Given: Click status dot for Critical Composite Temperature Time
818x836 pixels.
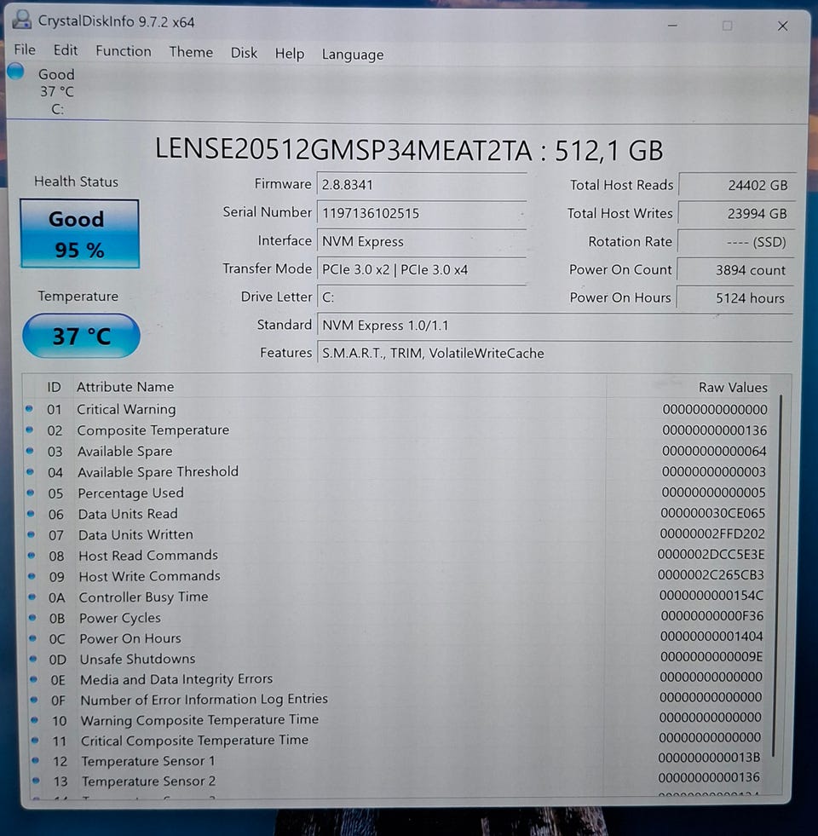Looking at the screenshot, I should coord(35,740).
